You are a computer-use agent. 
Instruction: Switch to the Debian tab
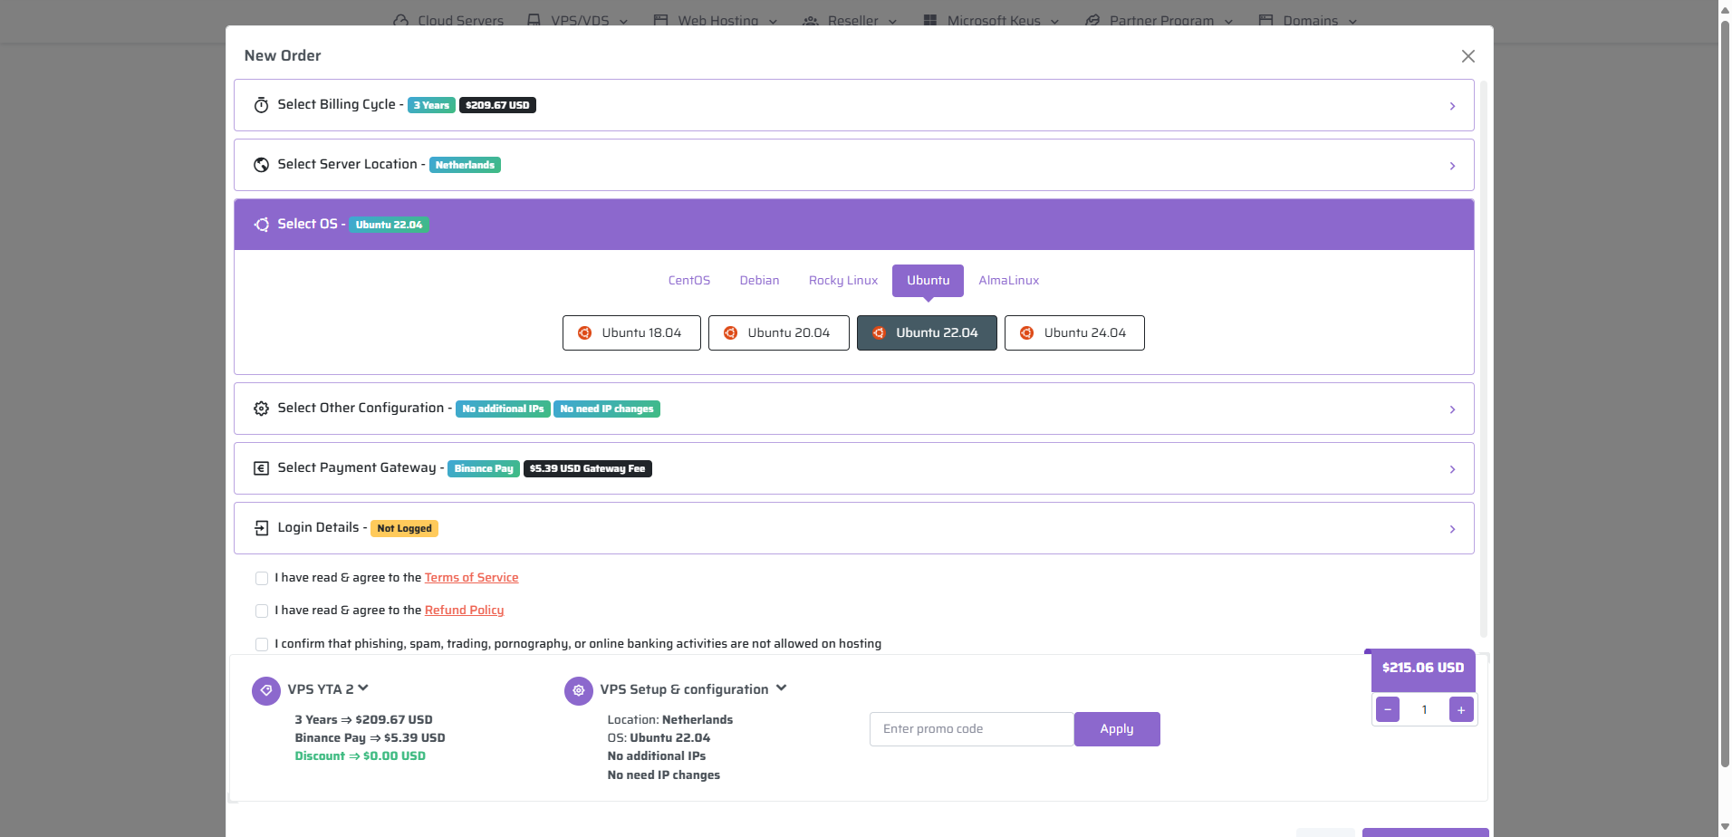(759, 281)
